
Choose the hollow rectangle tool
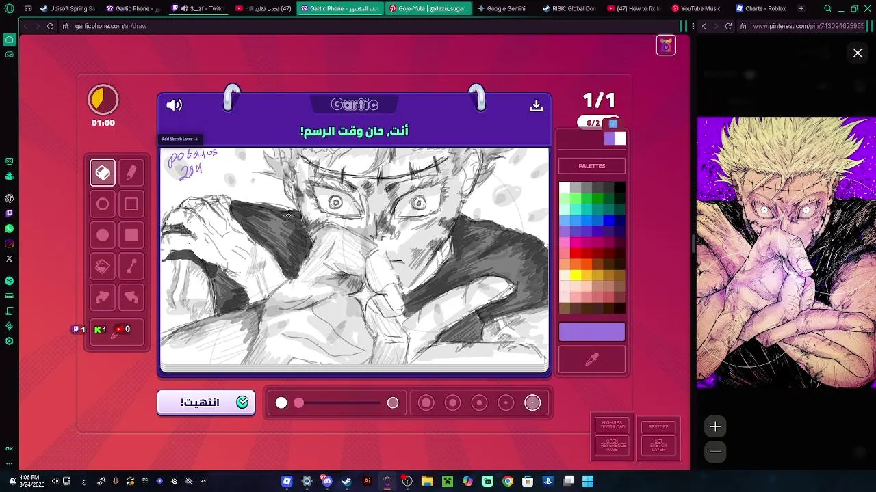[131, 204]
